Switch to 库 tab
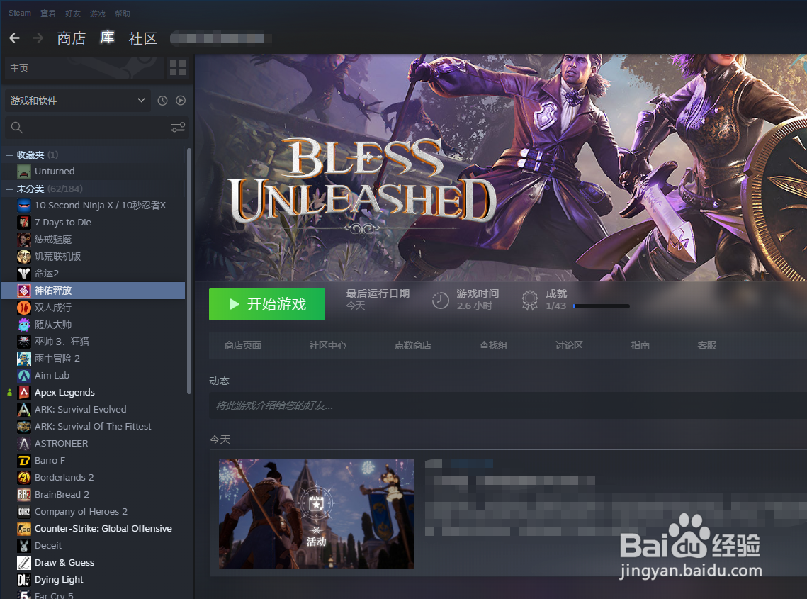 coord(107,38)
